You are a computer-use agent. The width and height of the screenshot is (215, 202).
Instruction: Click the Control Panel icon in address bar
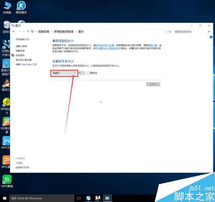click(32, 31)
